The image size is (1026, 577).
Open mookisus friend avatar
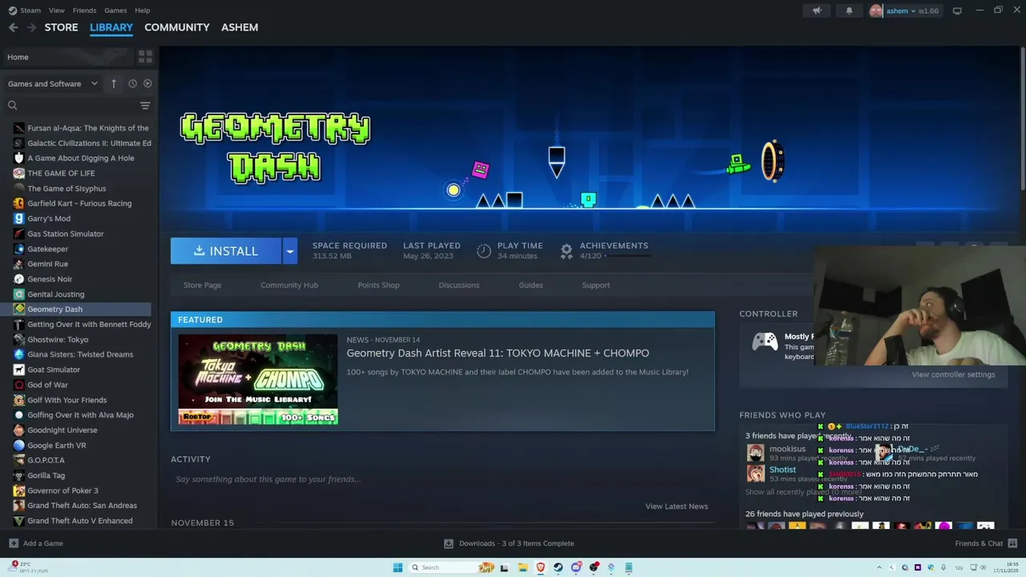pyautogui.click(x=755, y=453)
